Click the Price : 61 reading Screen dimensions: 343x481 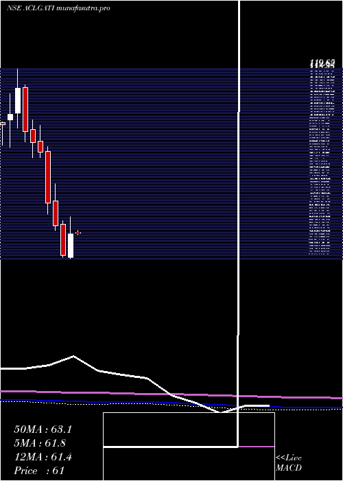pos(39,471)
